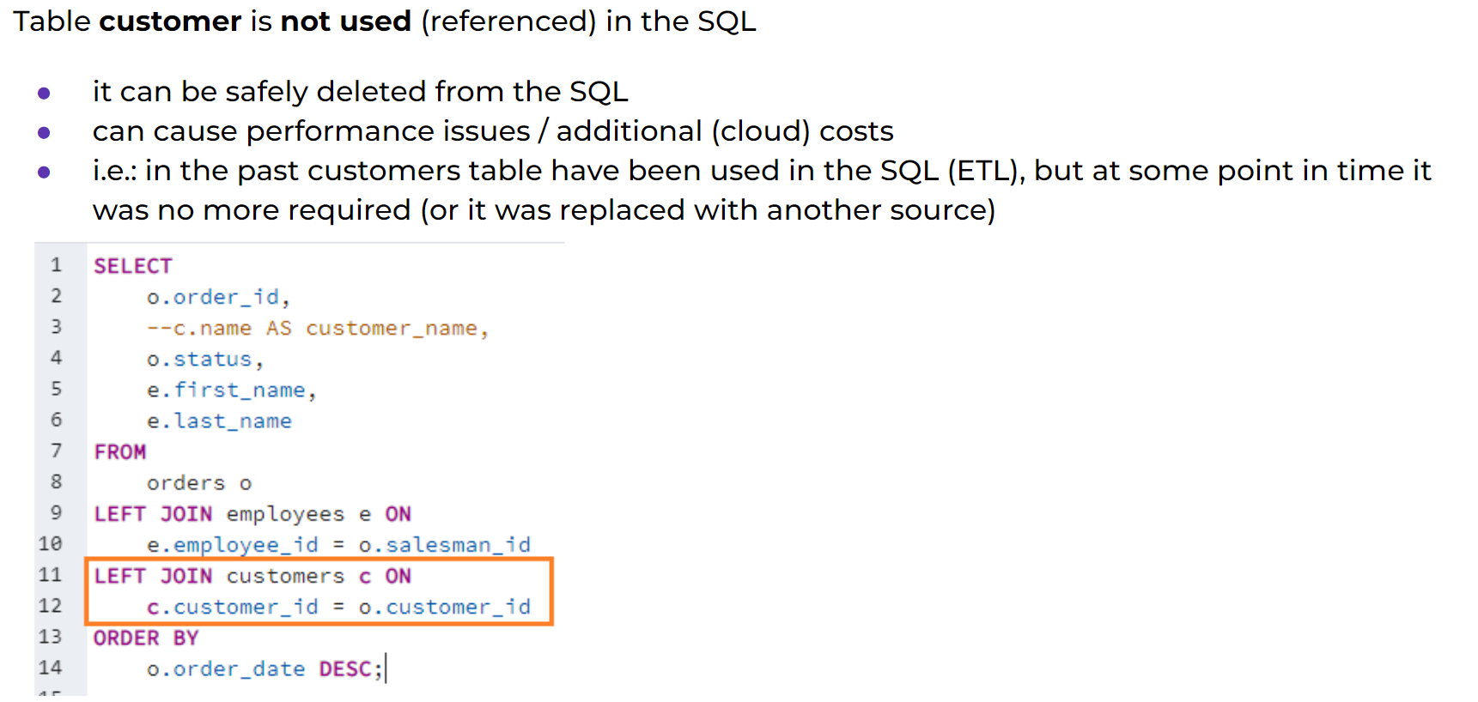
Task: Click the o.status column on line 4
Action: [x=204, y=360]
